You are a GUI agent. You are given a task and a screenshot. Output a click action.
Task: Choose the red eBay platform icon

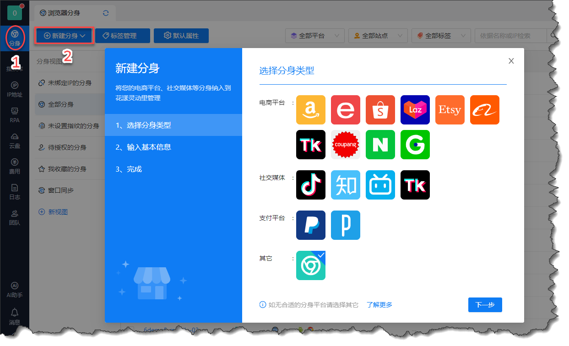[x=346, y=110]
